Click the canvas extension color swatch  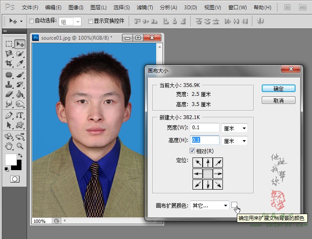(x=234, y=204)
